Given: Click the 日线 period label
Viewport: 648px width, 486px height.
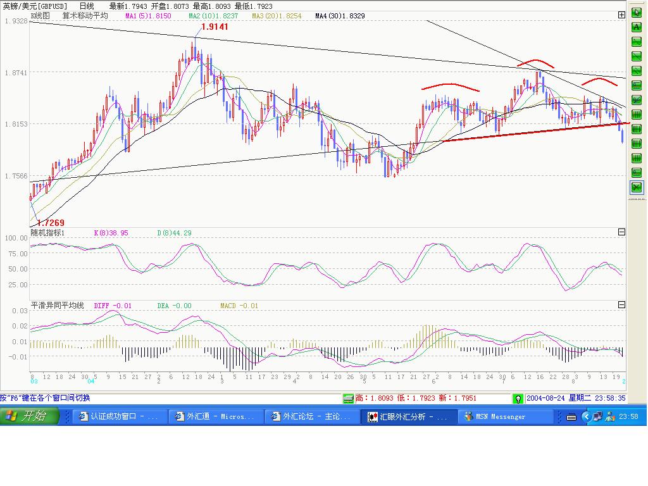Looking at the screenshot, I should (x=87, y=6).
